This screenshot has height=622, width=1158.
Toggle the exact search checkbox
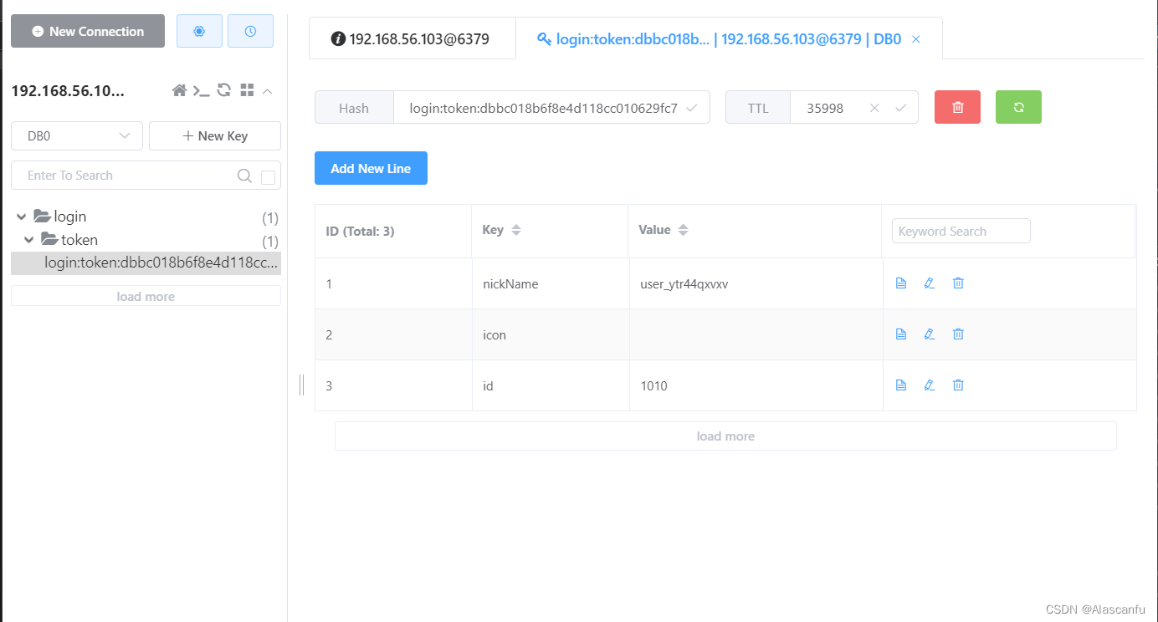(x=268, y=176)
